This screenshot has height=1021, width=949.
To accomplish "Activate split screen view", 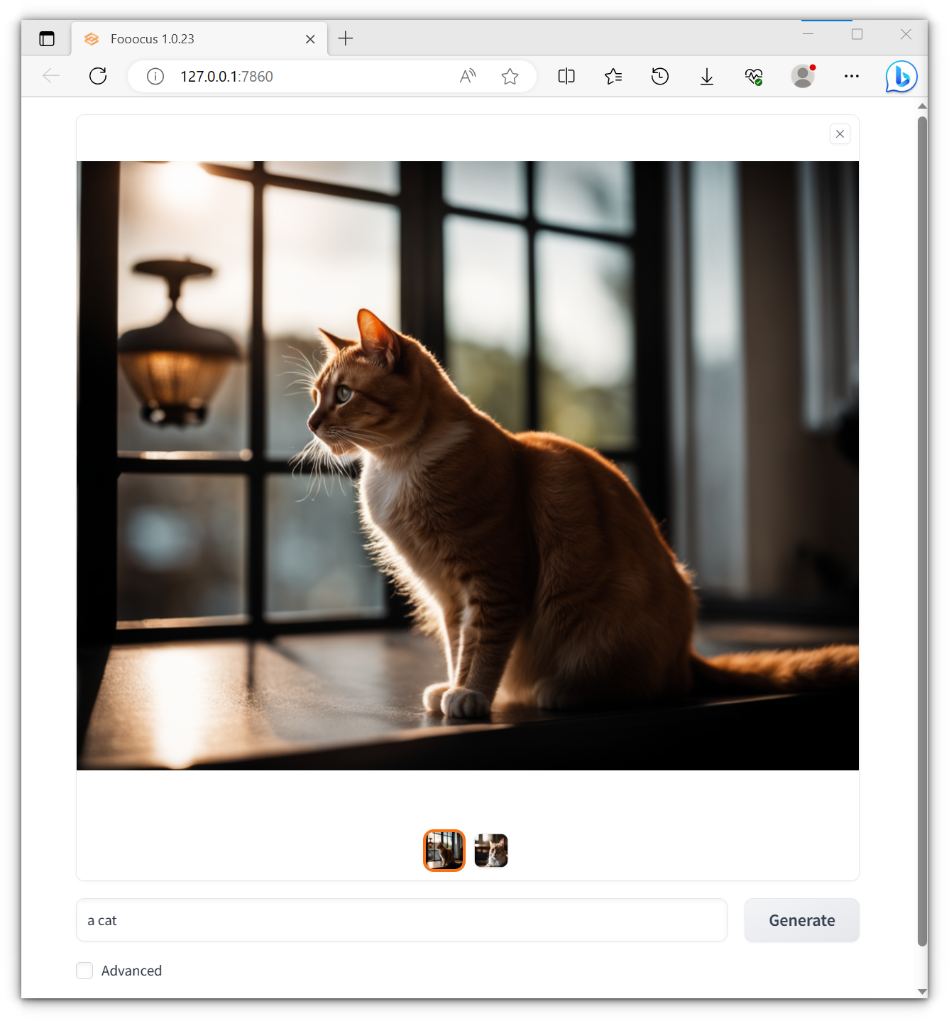I will click(x=566, y=76).
